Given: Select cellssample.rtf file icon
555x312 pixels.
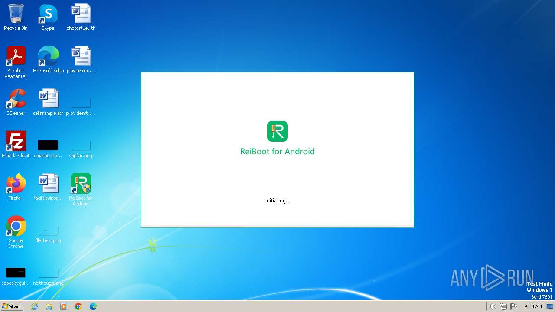Looking at the screenshot, I should tap(48, 102).
